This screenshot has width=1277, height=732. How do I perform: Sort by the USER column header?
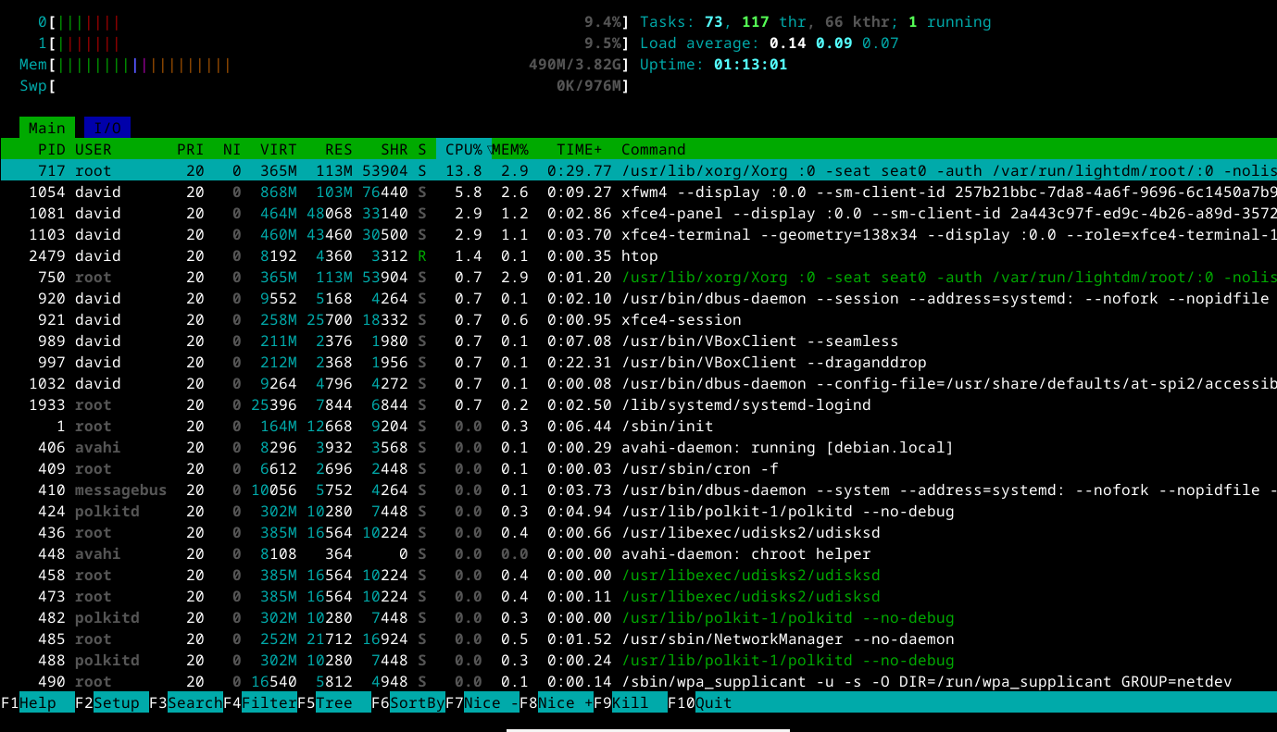point(94,149)
